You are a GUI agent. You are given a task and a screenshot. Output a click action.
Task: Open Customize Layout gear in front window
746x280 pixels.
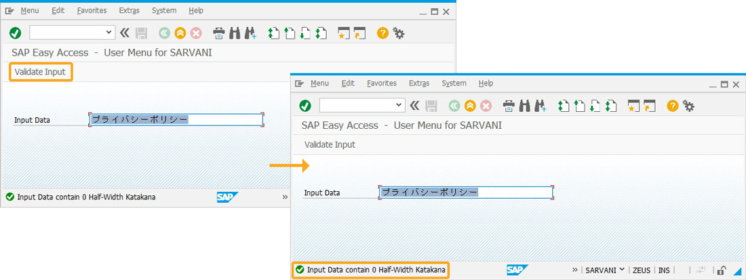688,106
